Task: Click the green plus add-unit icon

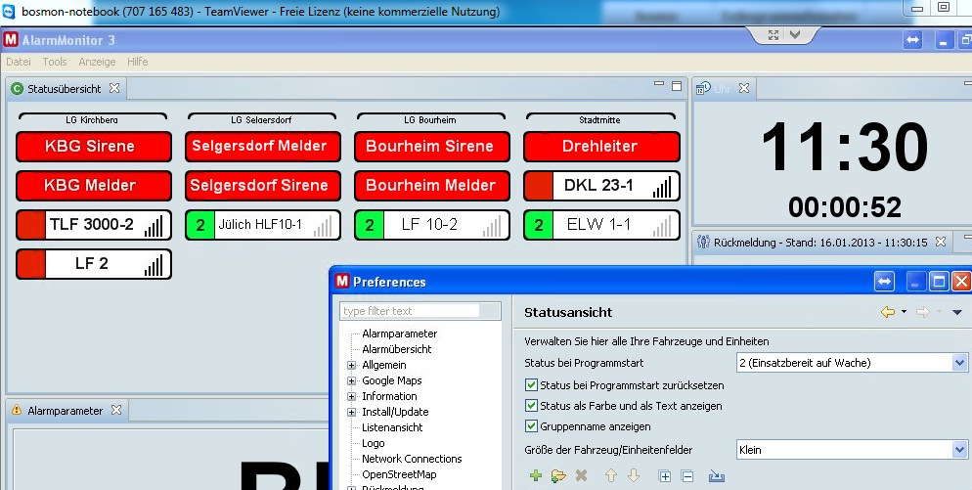Action: click(x=535, y=476)
